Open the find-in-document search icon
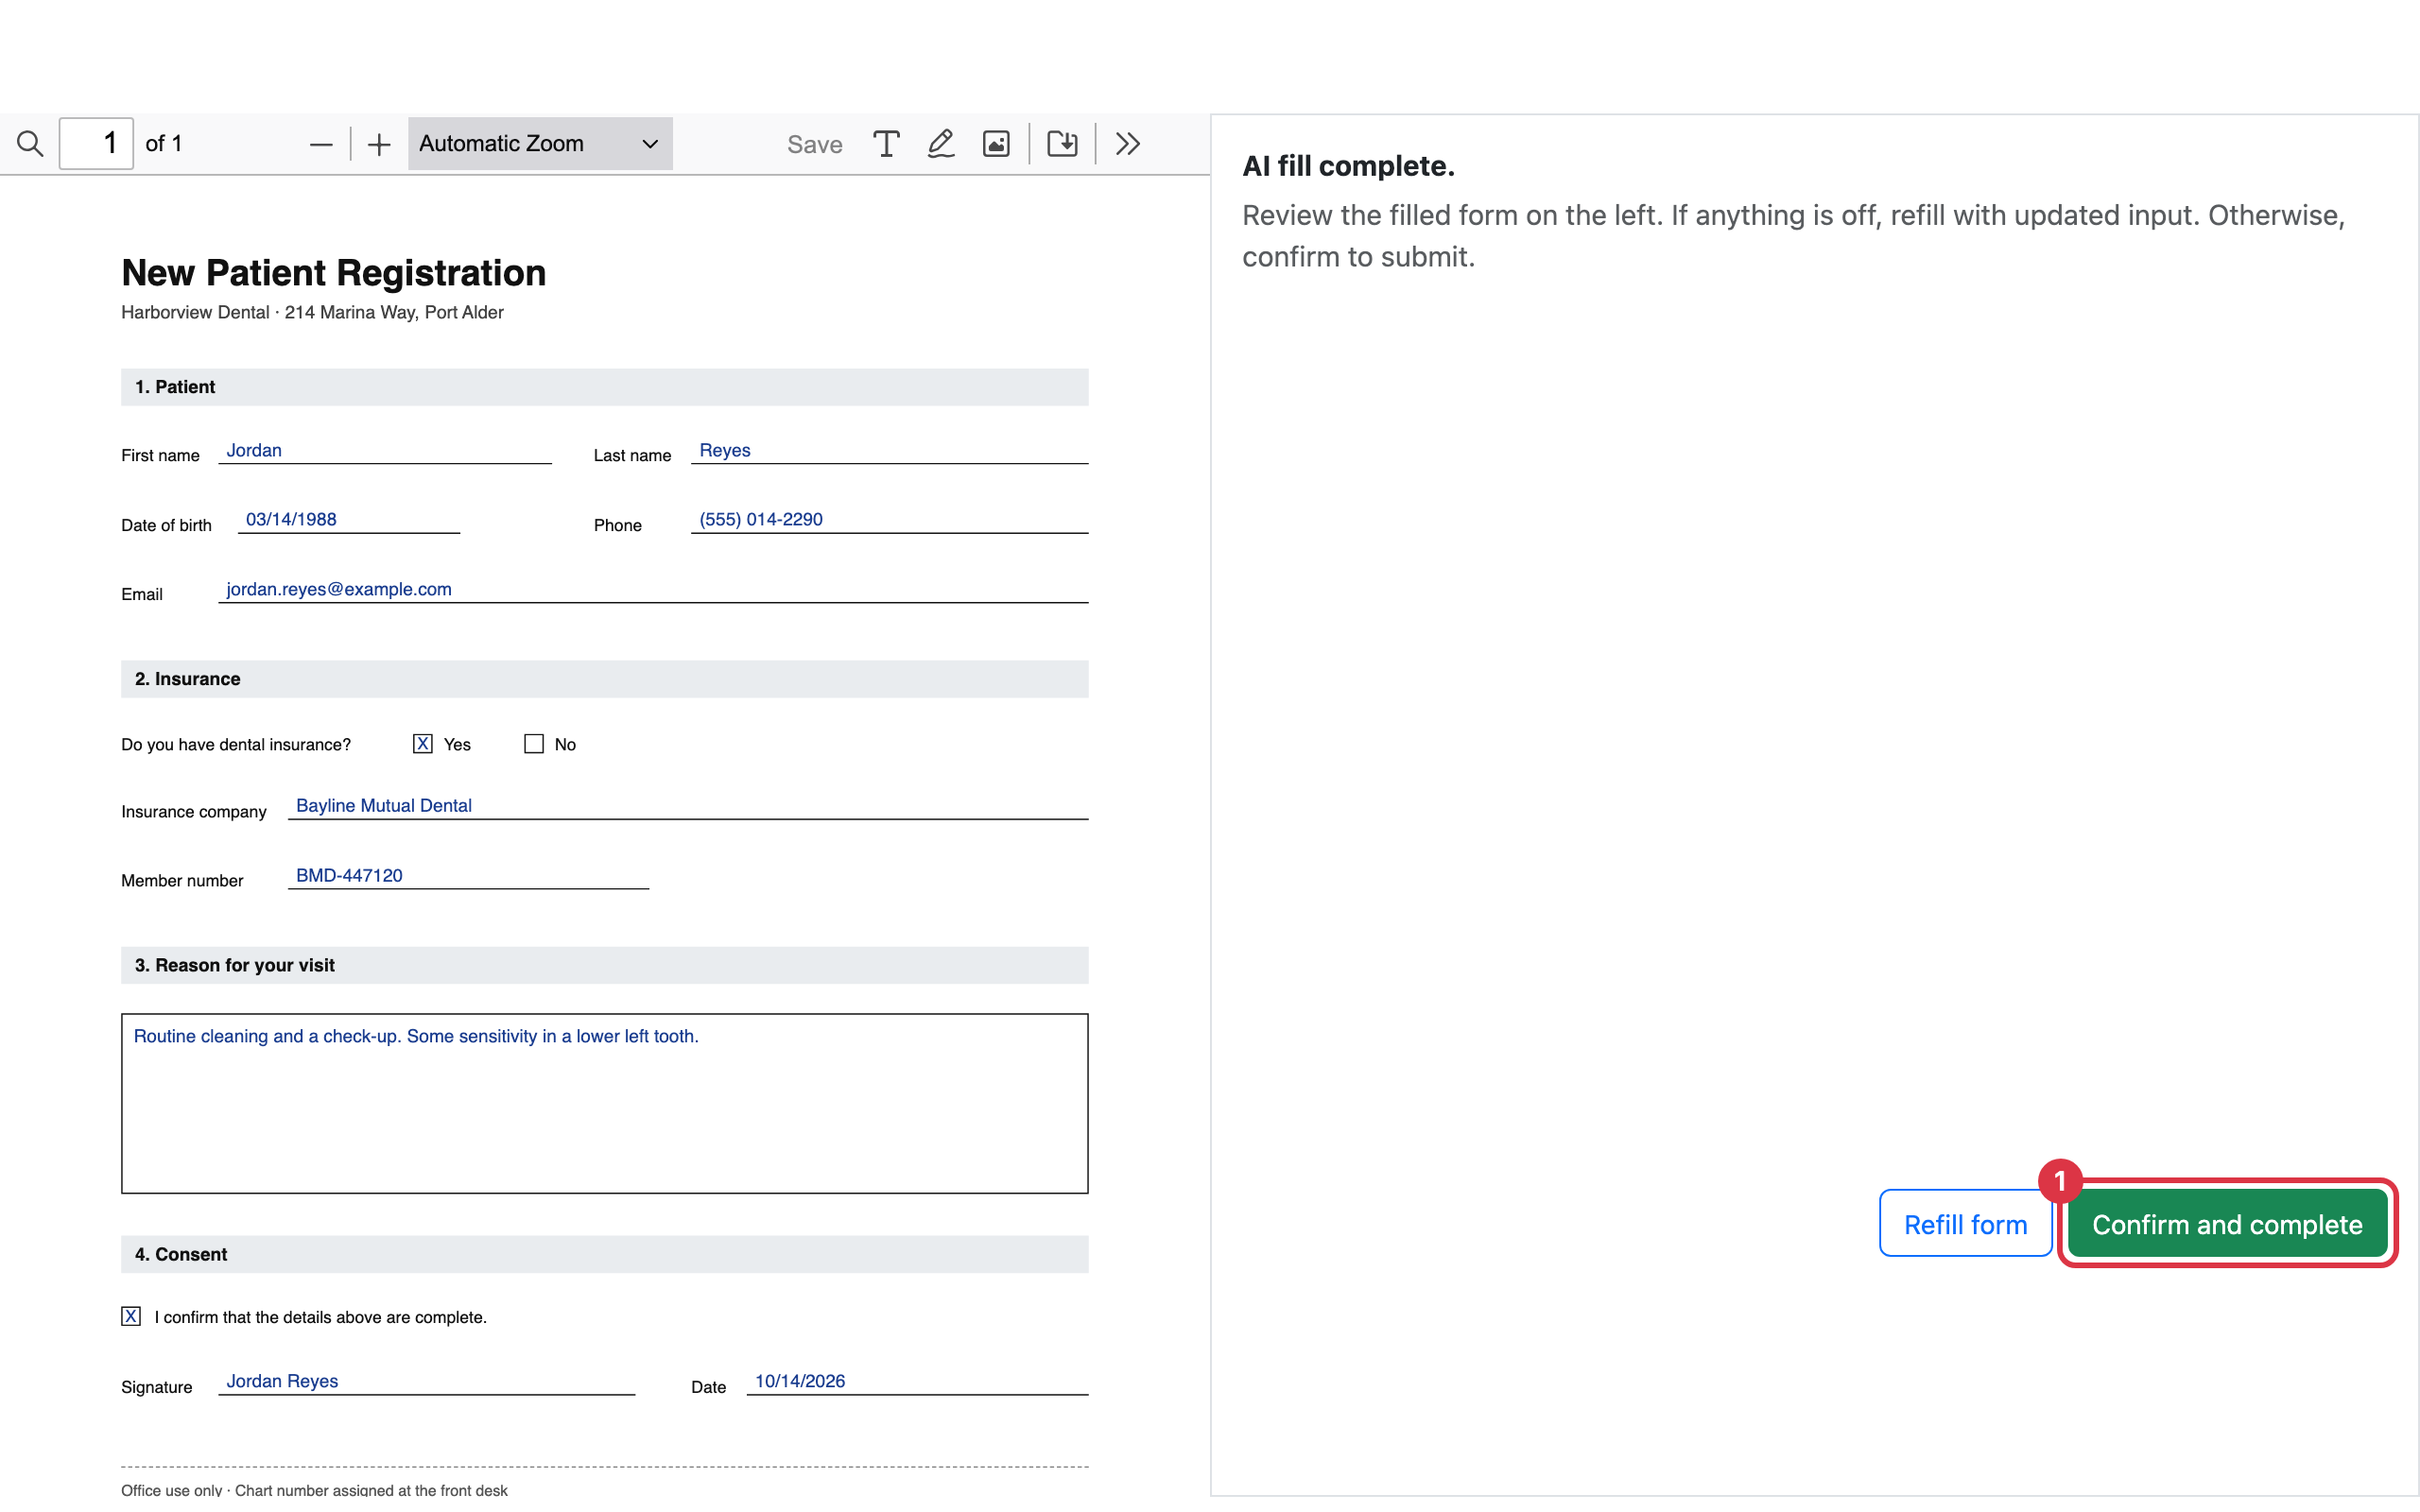2420x1512 pixels. [30, 144]
